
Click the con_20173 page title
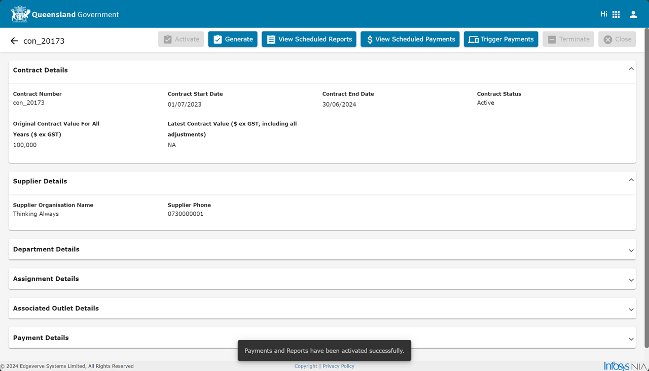(44, 41)
